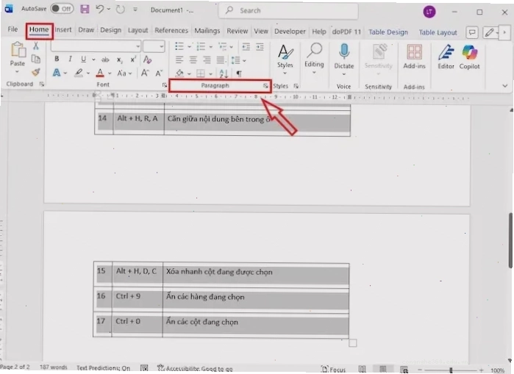Justify the text

click(x=221, y=60)
